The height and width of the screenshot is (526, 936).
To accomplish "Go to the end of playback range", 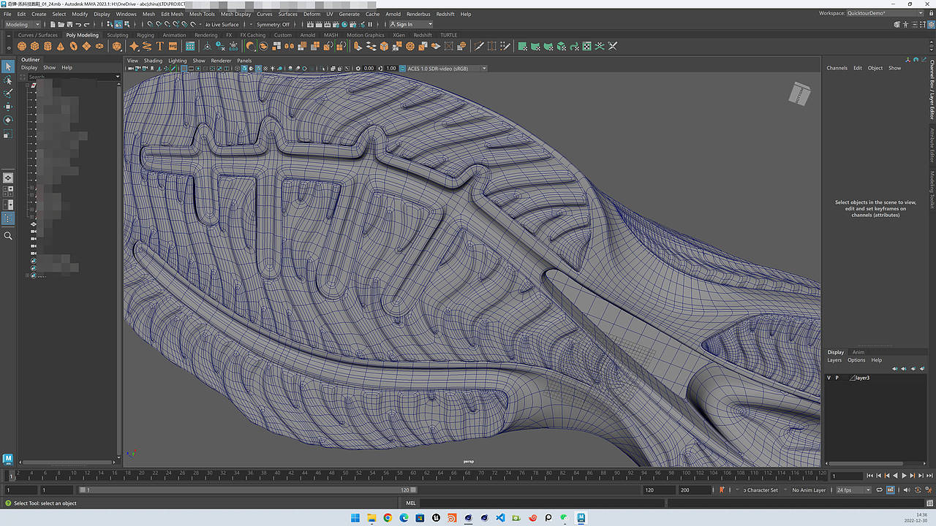I will [929, 476].
